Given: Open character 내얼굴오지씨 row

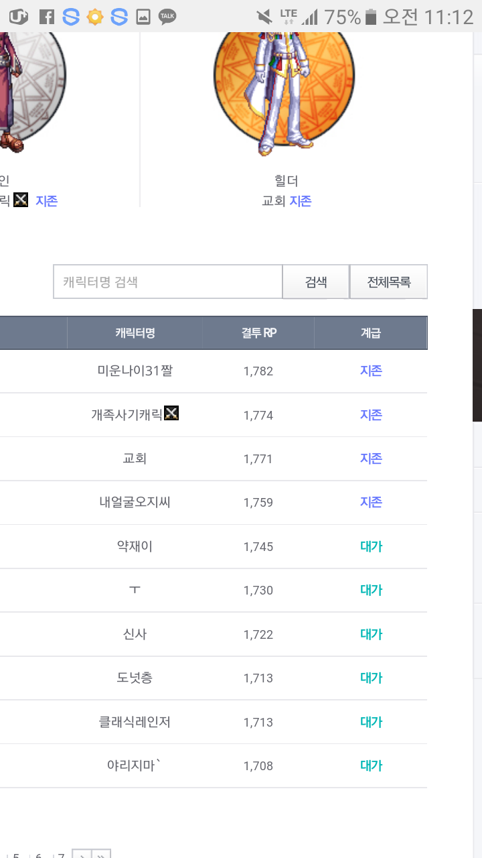Looking at the screenshot, I should (135, 501).
